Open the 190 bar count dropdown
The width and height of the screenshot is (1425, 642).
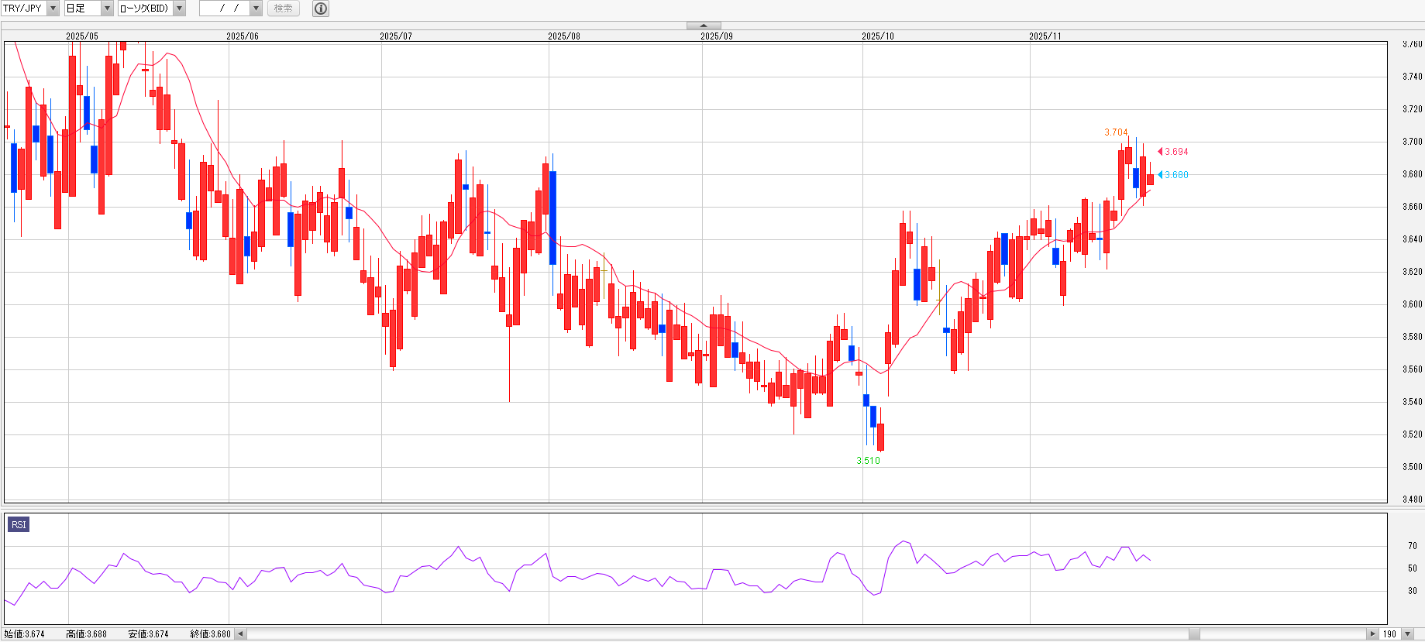[x=1408, y=634]
